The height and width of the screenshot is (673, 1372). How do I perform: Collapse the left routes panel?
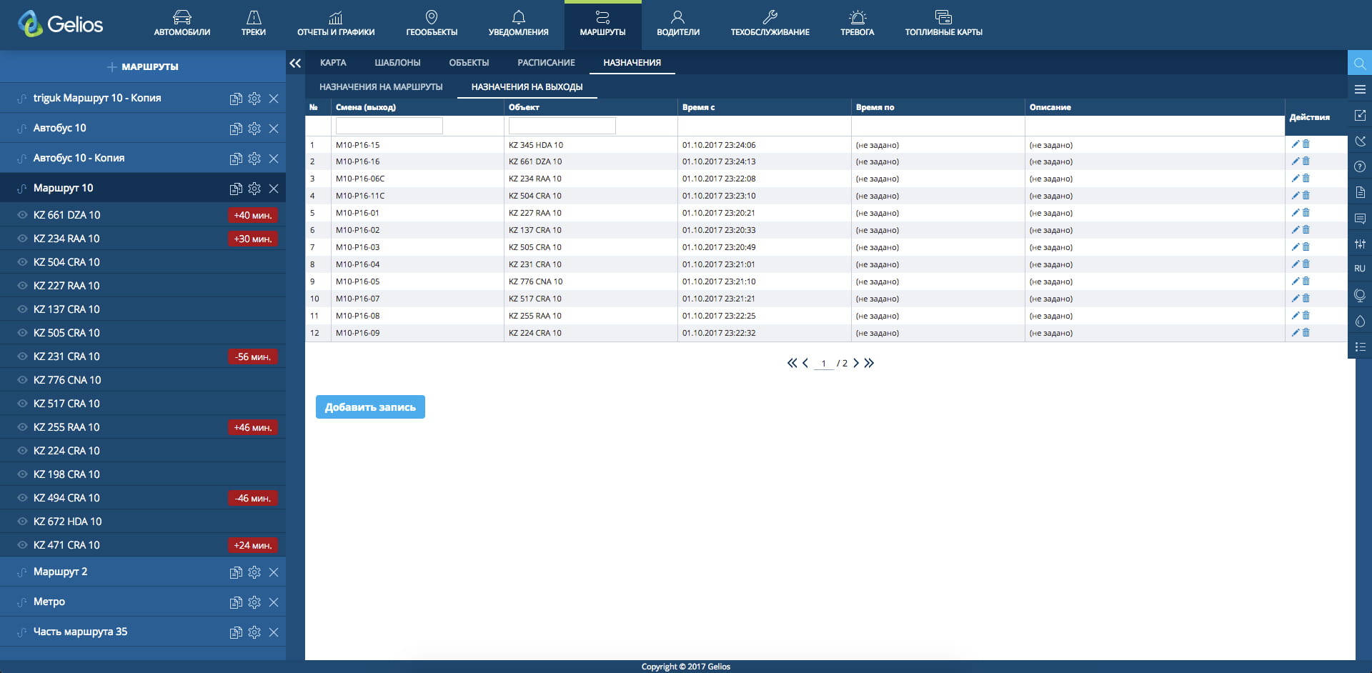click(295, 63)
